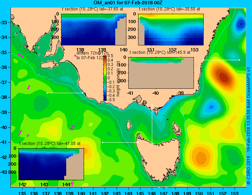Click the 143 axis label in the lat=-41.05 inset
The height and width of the screenshot is (195, 252).
point(44,184)
